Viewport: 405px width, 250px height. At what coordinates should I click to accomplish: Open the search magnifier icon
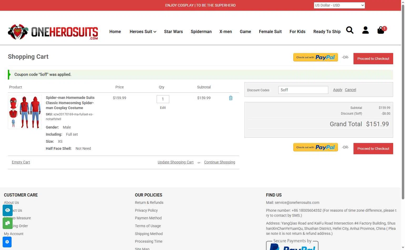tap(350, 30)
